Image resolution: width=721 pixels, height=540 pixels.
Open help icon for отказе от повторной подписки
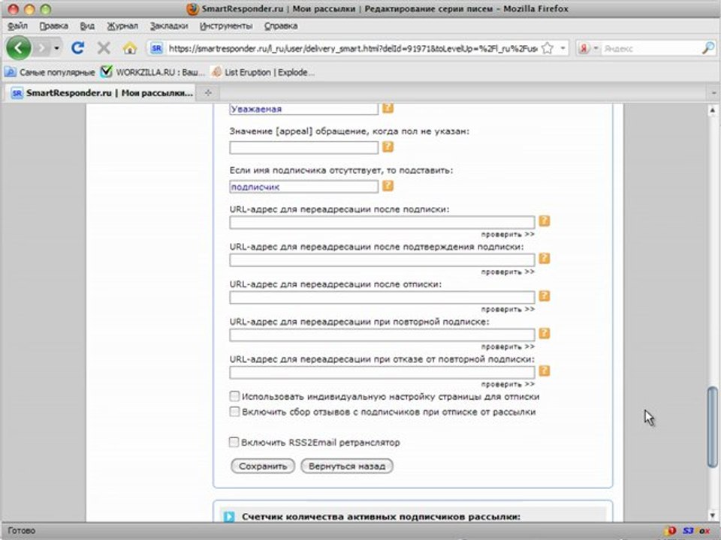pos(545,371)
